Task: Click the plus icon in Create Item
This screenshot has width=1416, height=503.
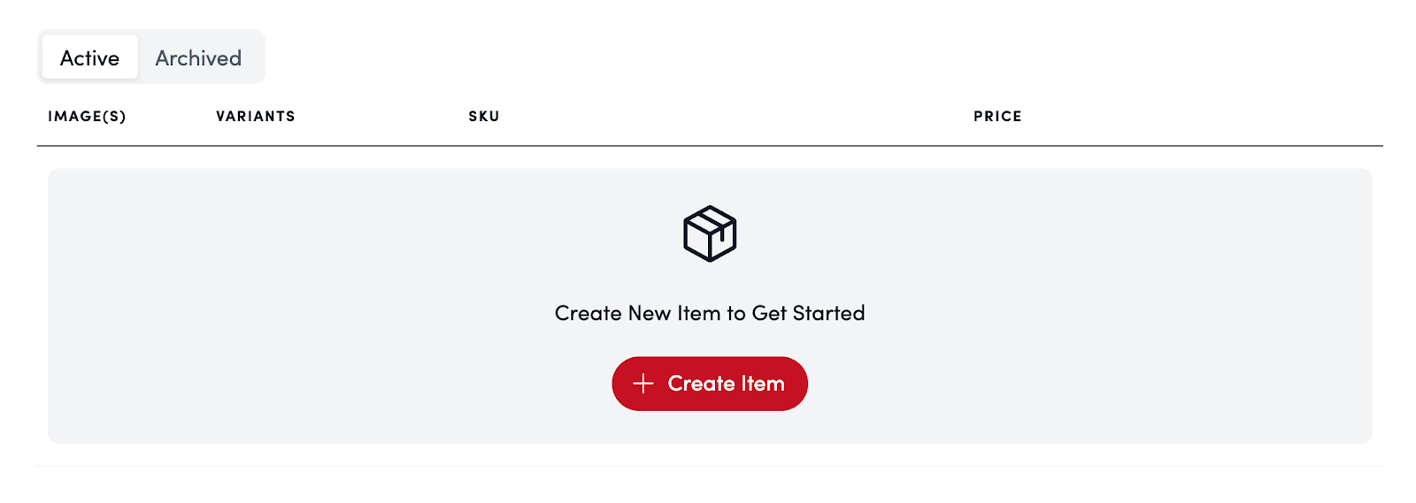Action: tap(643, 384)
